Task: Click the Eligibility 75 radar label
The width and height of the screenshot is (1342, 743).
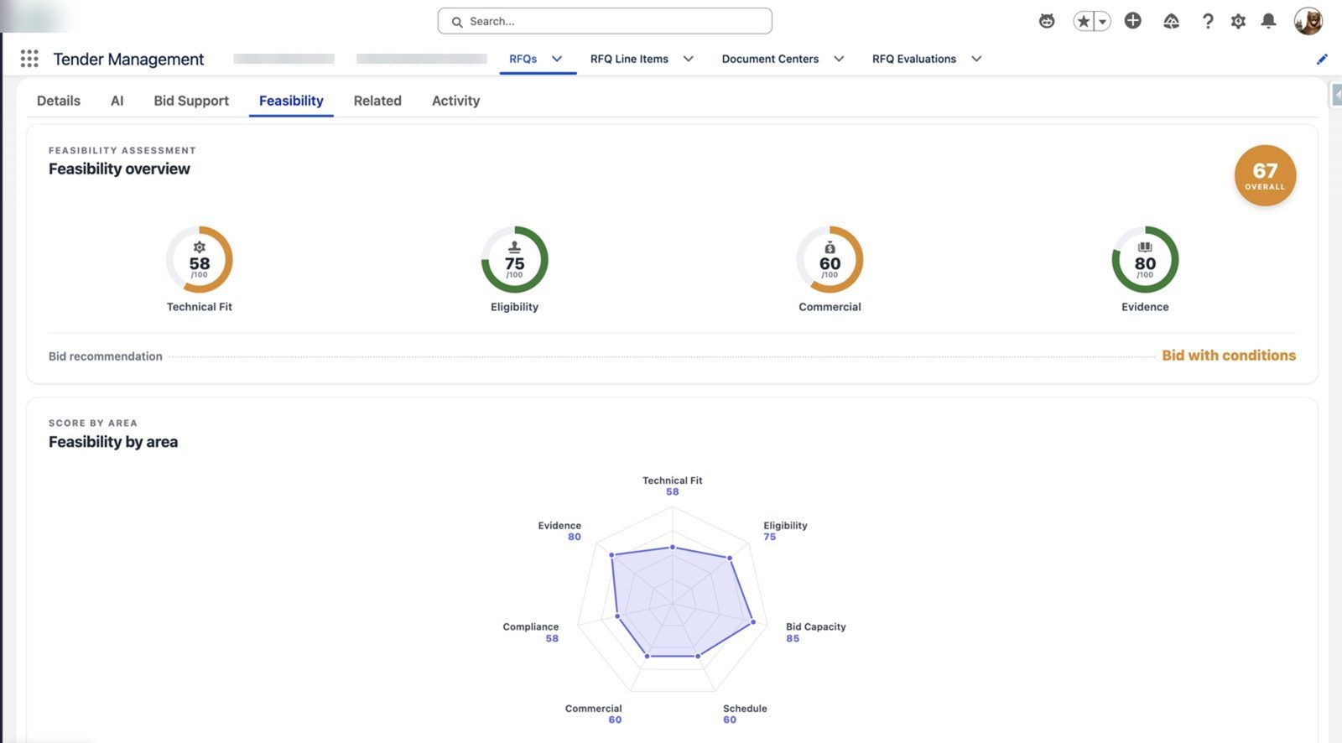Action: click(x=785, y=531)
